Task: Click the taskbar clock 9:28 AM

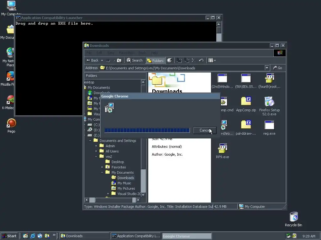Action: pyautogui.click(x=309, y=236)
